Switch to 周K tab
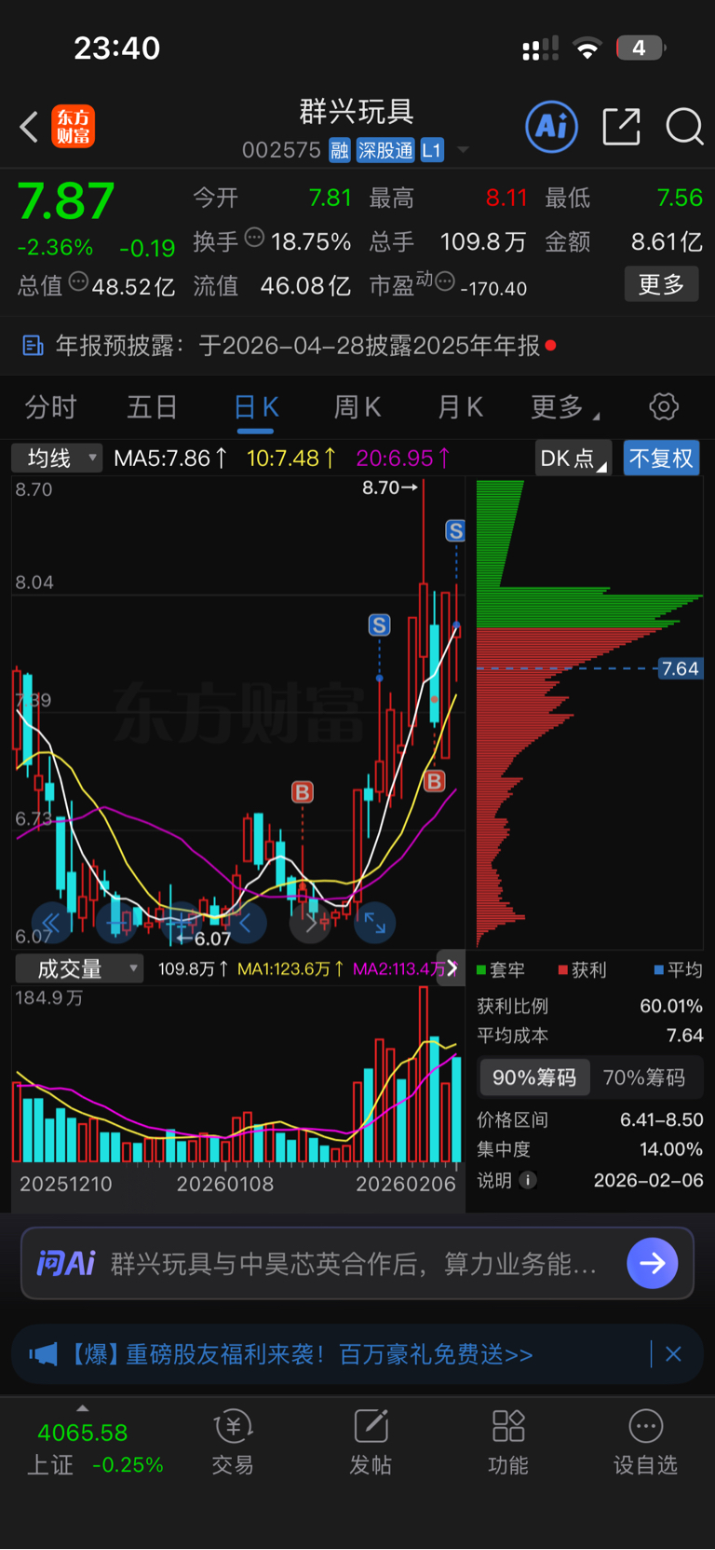The image size is (715, 1550). [x=357, y=407]
